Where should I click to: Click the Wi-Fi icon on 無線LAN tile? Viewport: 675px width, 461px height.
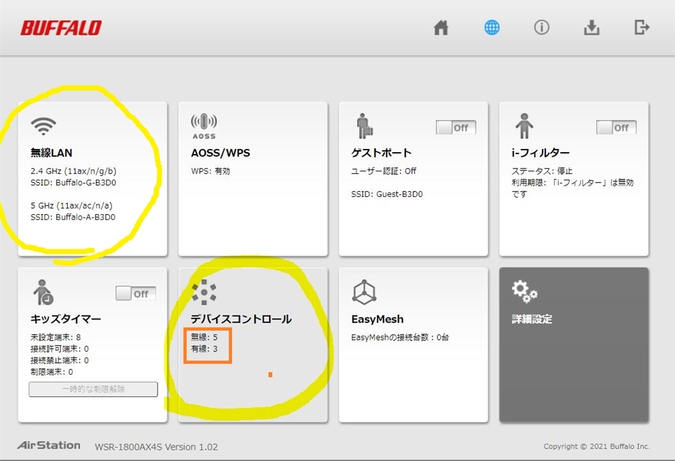43,126
